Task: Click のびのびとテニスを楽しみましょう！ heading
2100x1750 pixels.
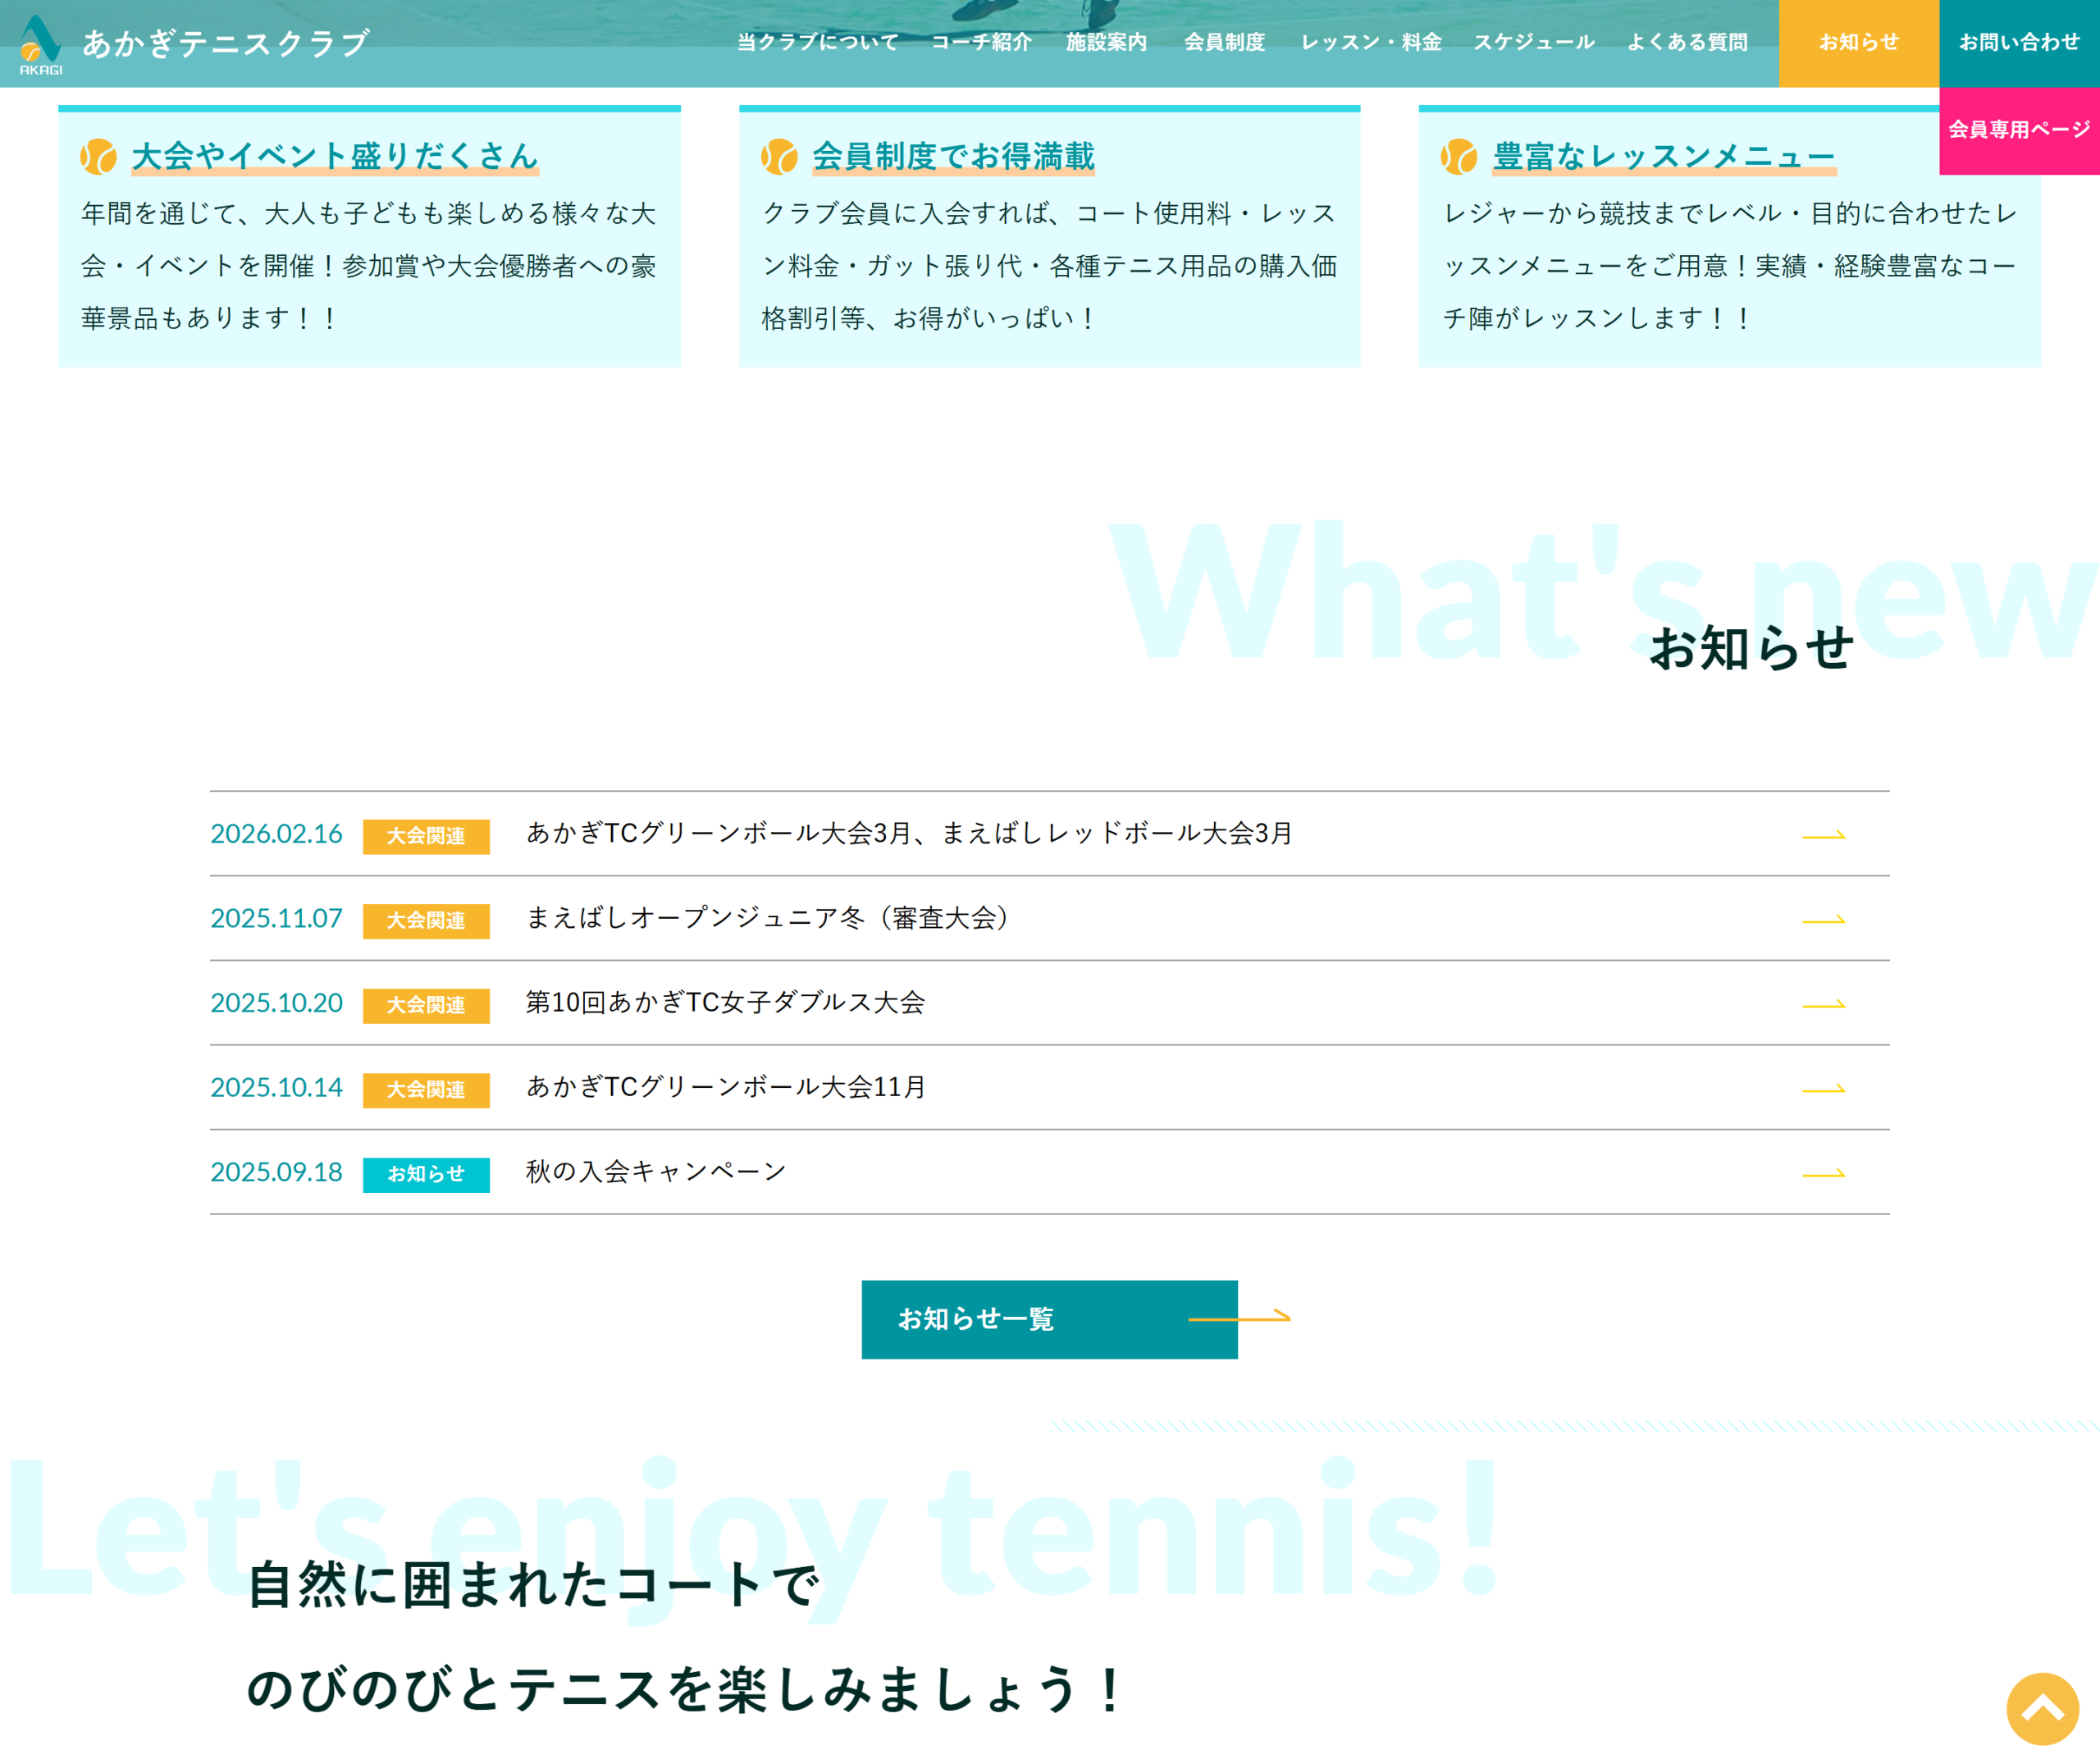Action: coord(686,1690)
